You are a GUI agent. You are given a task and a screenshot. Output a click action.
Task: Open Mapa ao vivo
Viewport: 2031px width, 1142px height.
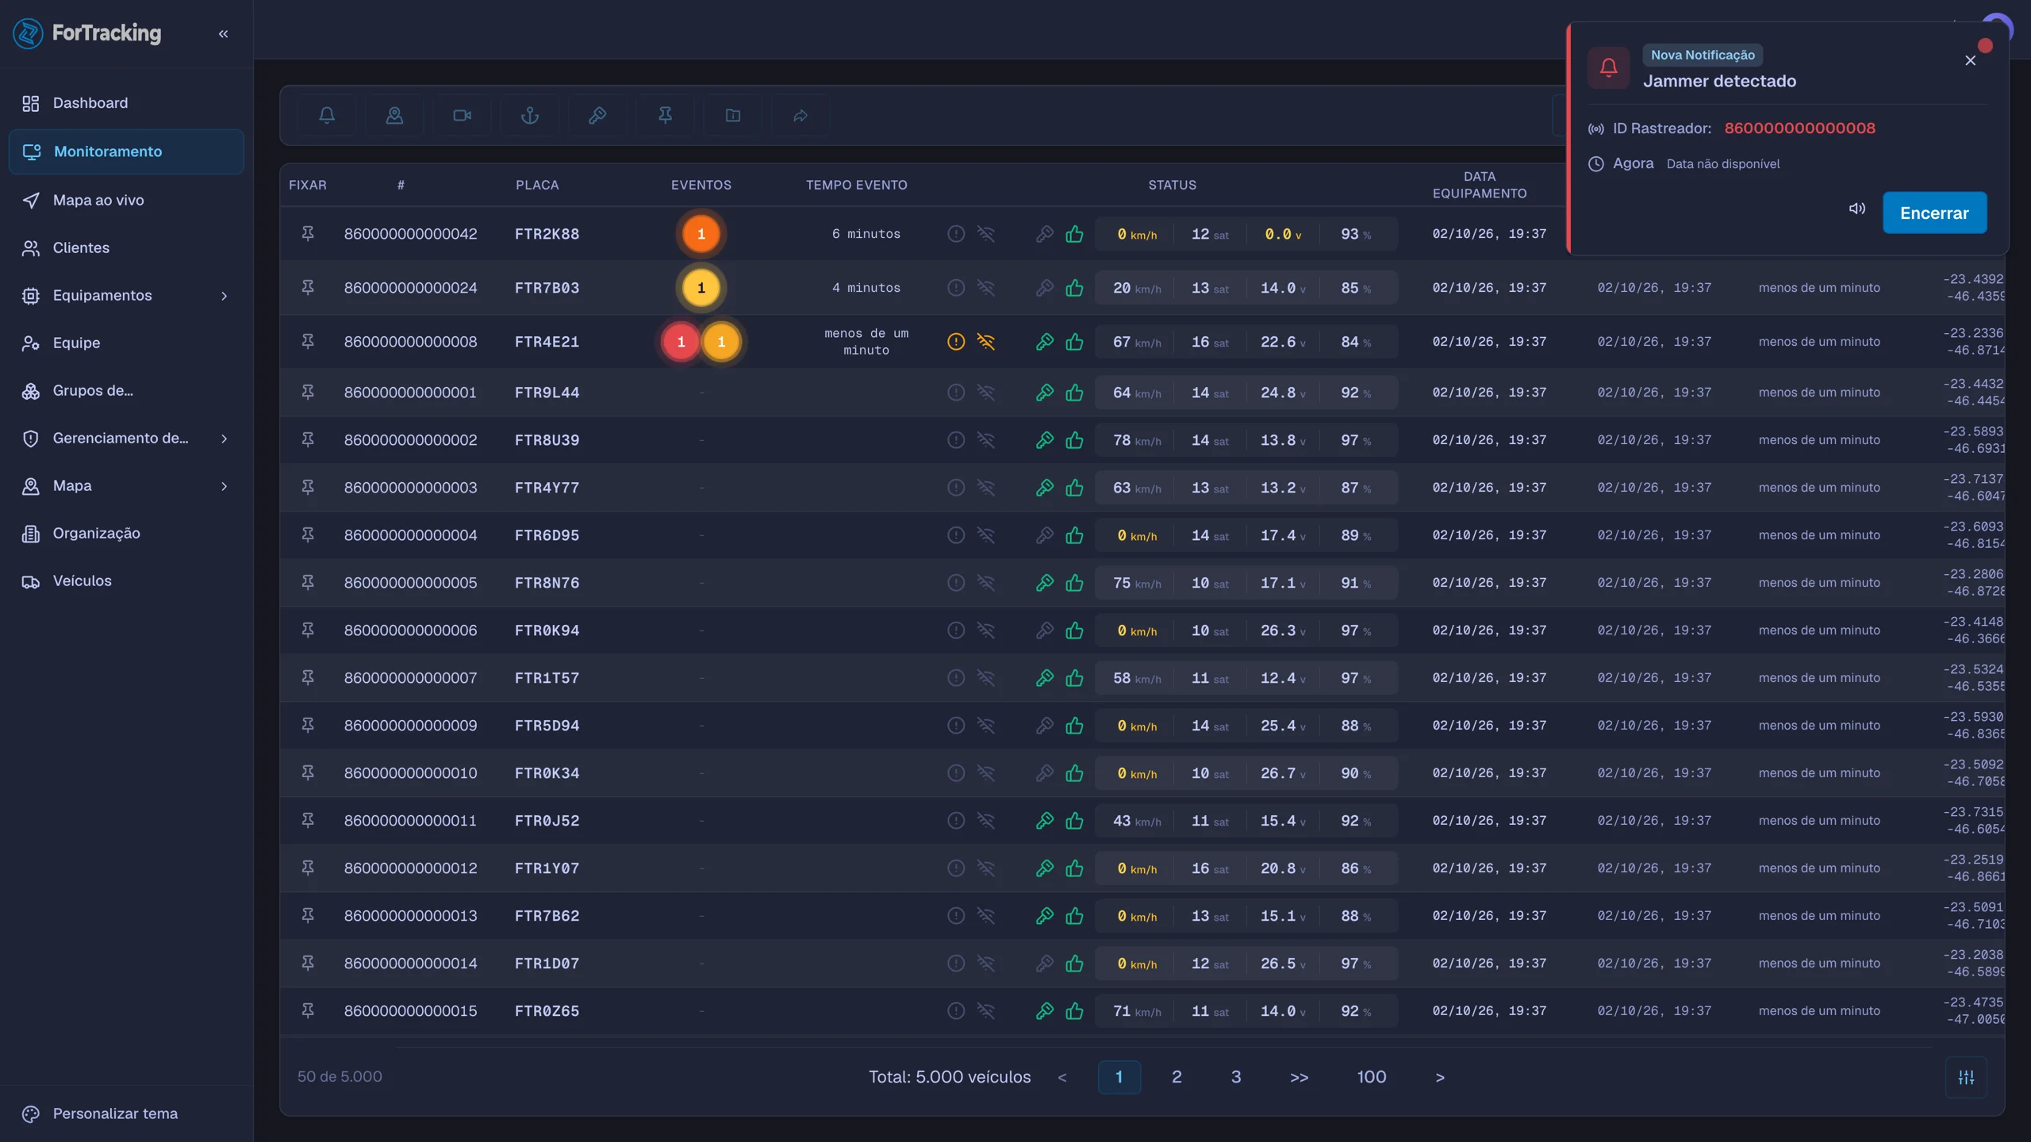click(126, 201)
